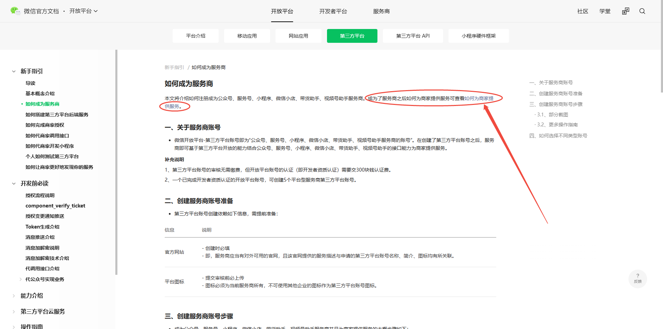This screenshot has height=329, width=663.
Task: Expand the 第三方平台云服务 sidebar section
Action: coord(14,312)
